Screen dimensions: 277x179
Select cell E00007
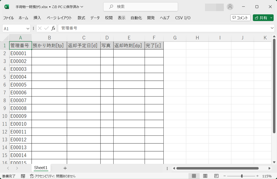point(20,100)
